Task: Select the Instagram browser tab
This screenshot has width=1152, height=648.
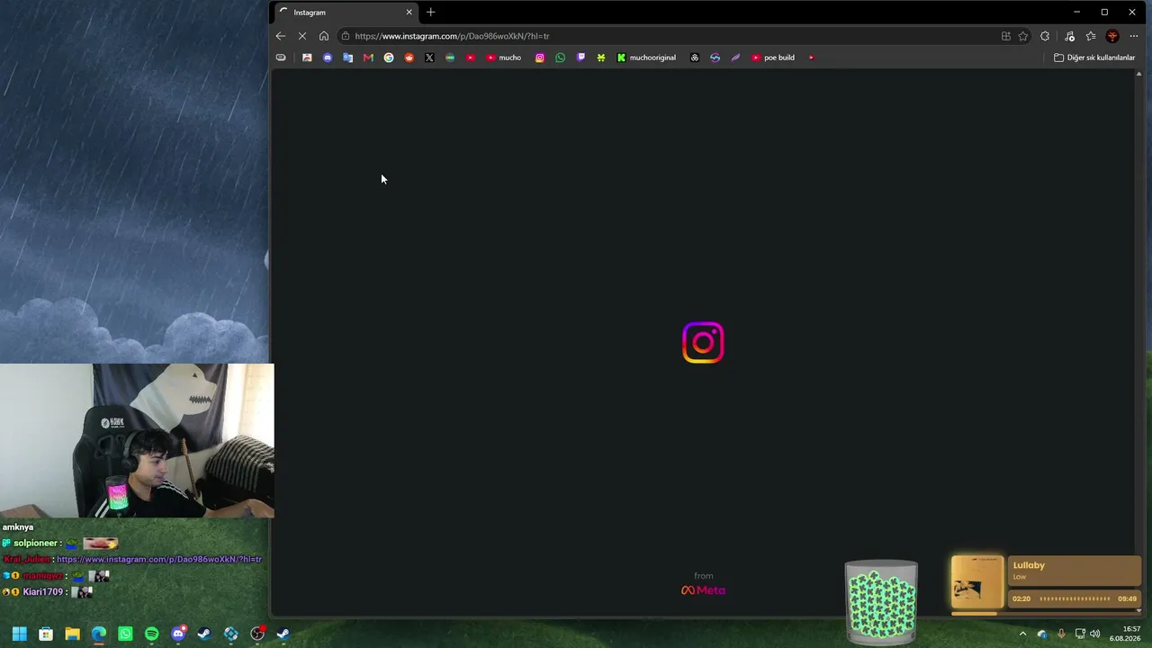Action: pos(346,13)
